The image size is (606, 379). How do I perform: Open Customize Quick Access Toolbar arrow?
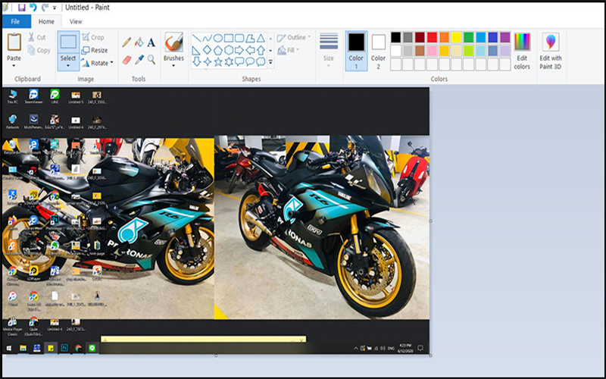[55, 8]
